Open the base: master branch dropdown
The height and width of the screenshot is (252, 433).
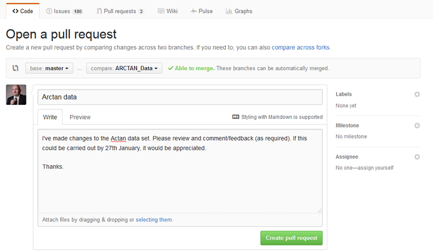[x=49, y=68]
